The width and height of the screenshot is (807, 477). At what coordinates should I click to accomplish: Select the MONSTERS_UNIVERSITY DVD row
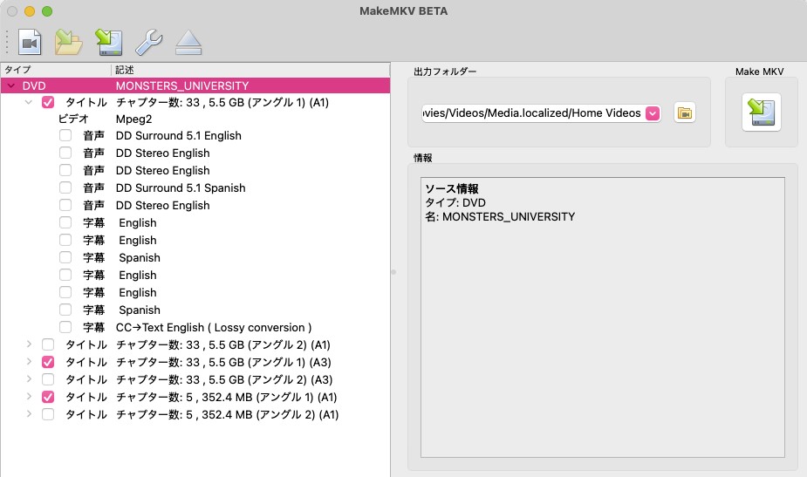[x=195, y=86]
